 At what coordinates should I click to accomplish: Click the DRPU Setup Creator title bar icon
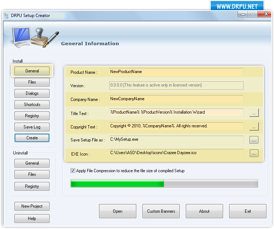[6, 16]
